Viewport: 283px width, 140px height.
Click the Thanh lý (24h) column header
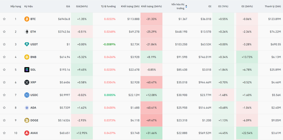(273, 6)
